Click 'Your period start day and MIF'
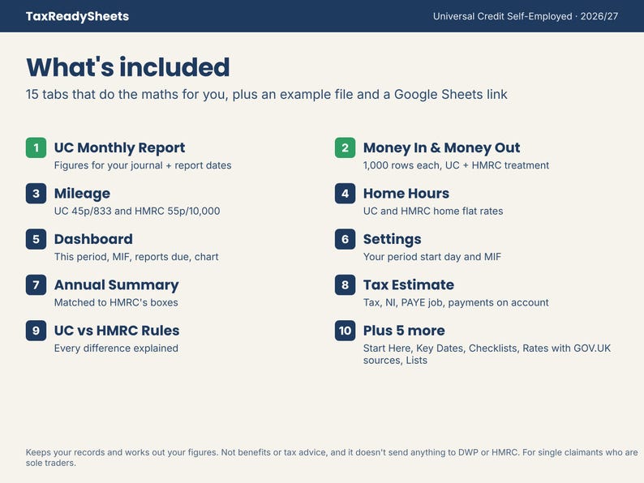 432,257
